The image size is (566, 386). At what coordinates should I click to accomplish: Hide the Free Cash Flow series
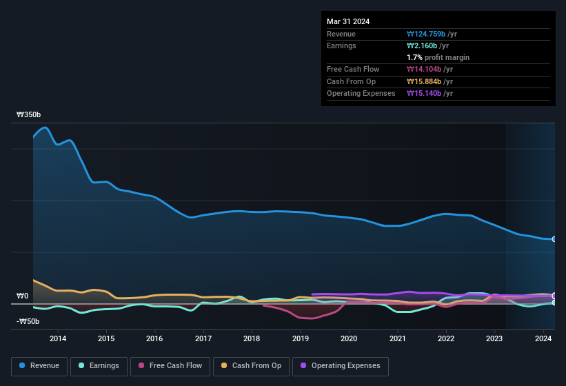tap(170, 366)
